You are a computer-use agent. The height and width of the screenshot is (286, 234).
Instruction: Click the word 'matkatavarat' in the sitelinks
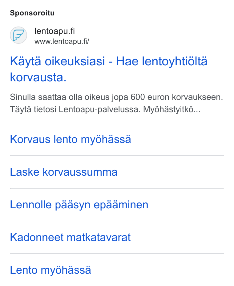coord(99,237)
